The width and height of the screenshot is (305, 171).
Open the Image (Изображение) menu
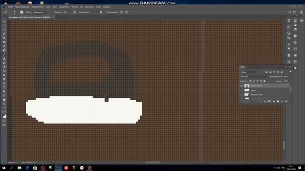(38, 7)
